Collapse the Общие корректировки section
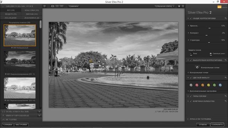Viewport: 228px width, 128px height. tap(188, 18)
